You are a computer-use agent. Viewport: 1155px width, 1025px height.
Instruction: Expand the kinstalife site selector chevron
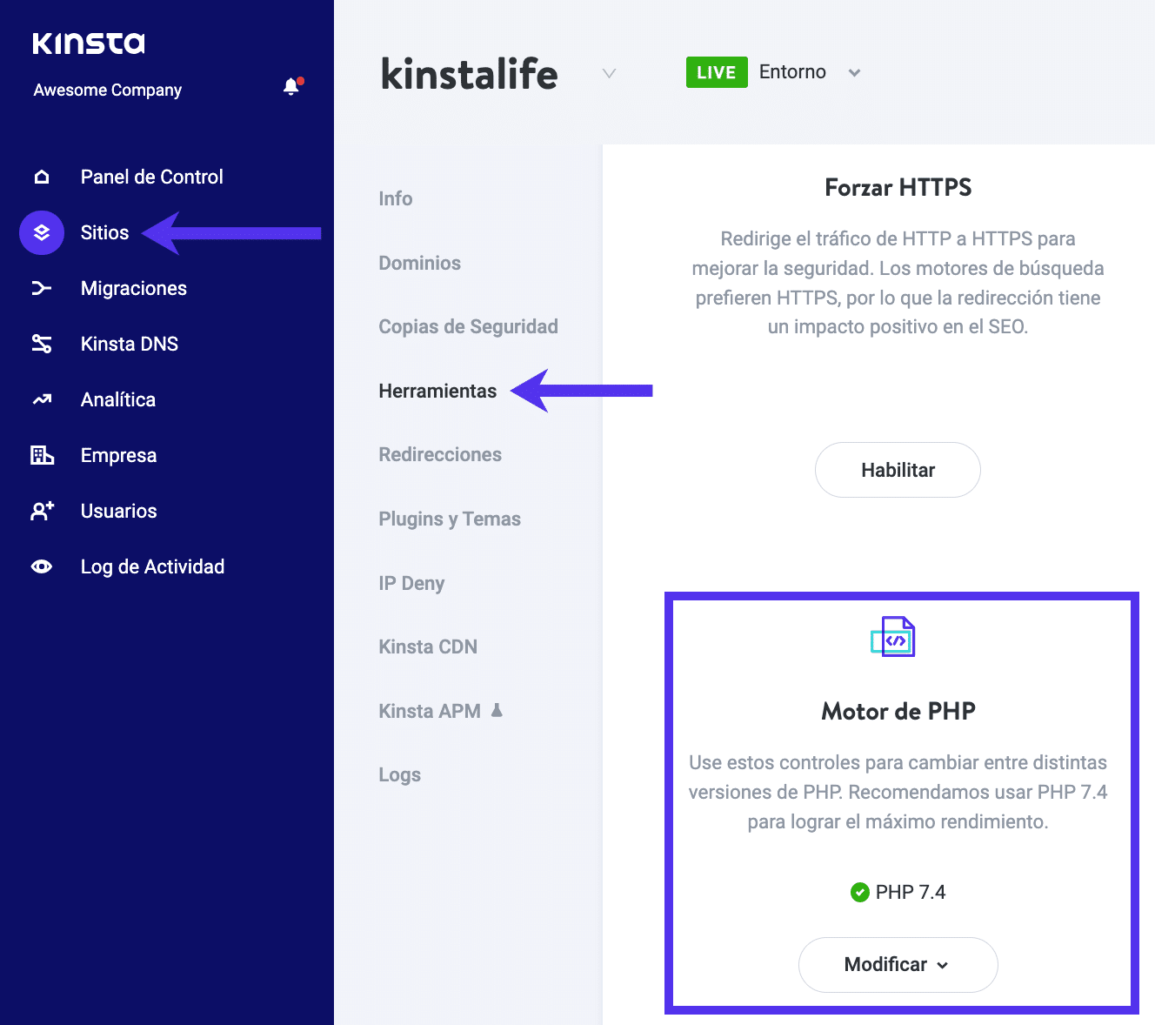coord(609,73)
